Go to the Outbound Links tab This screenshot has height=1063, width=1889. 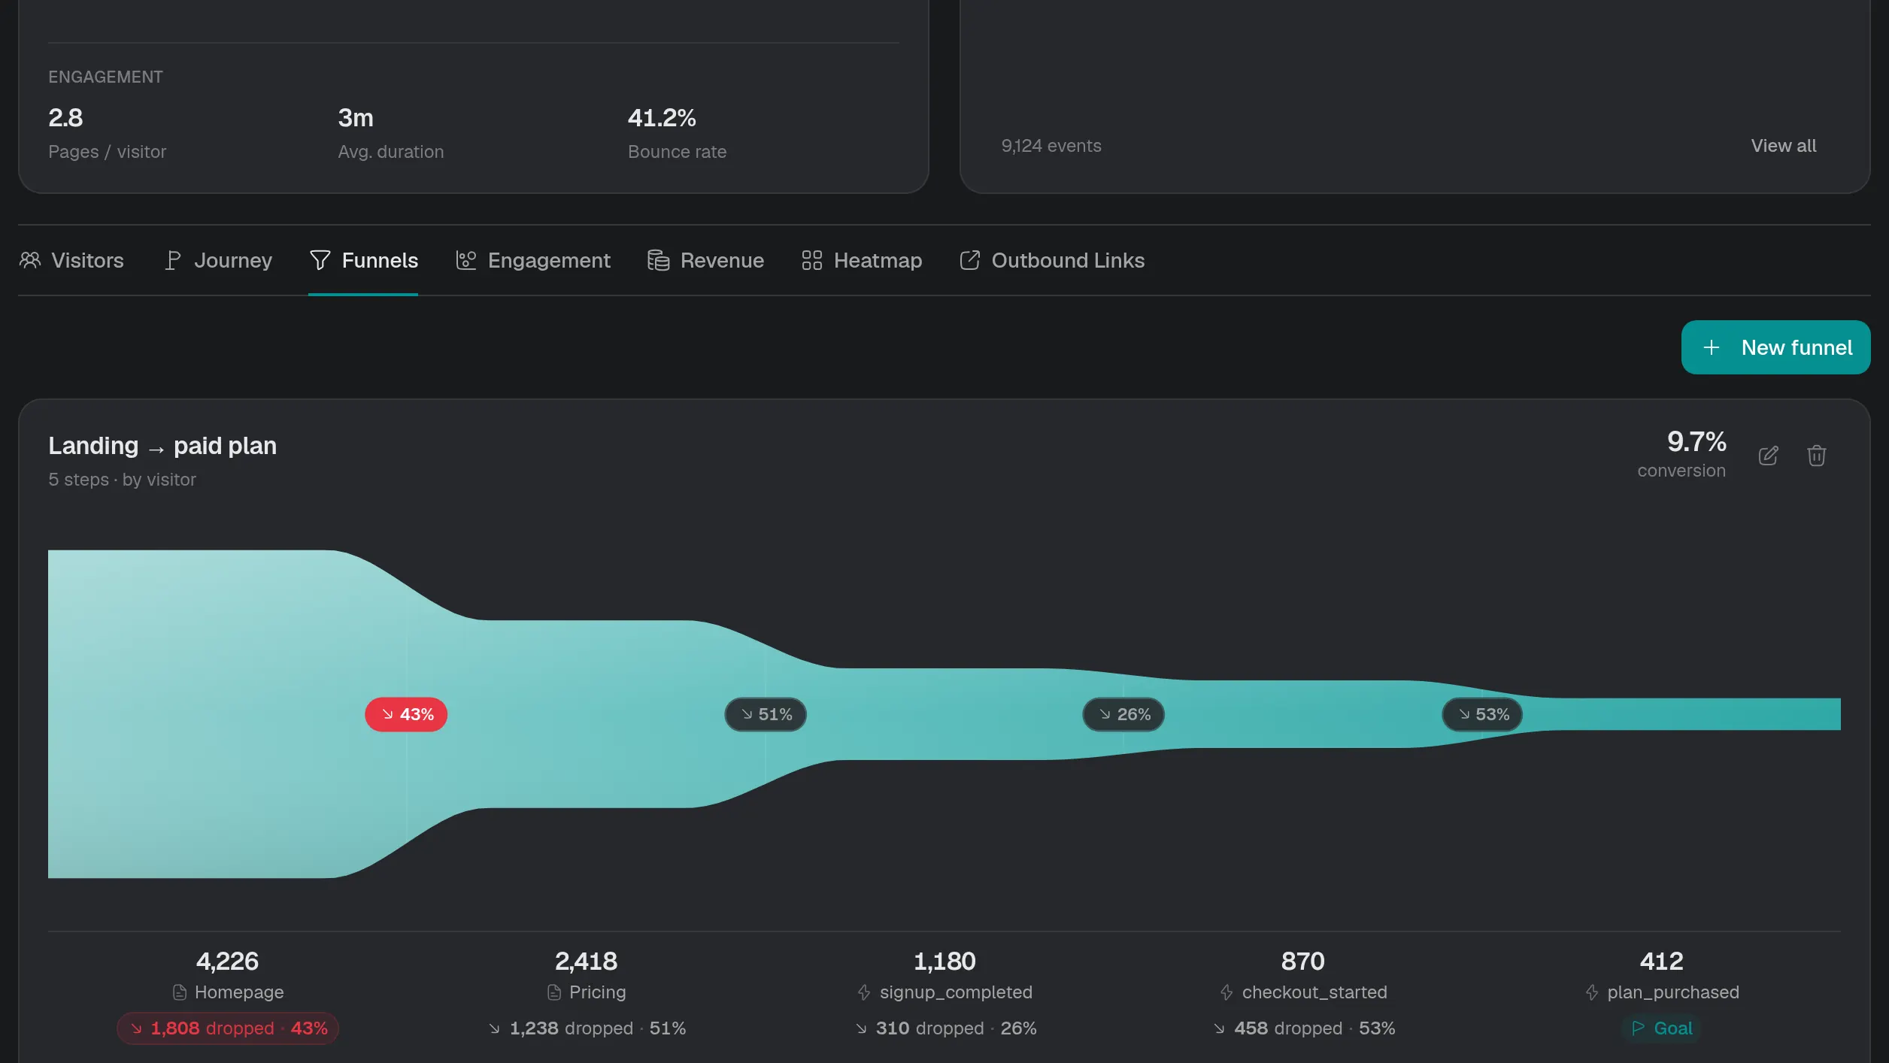tap(1052, 260)
